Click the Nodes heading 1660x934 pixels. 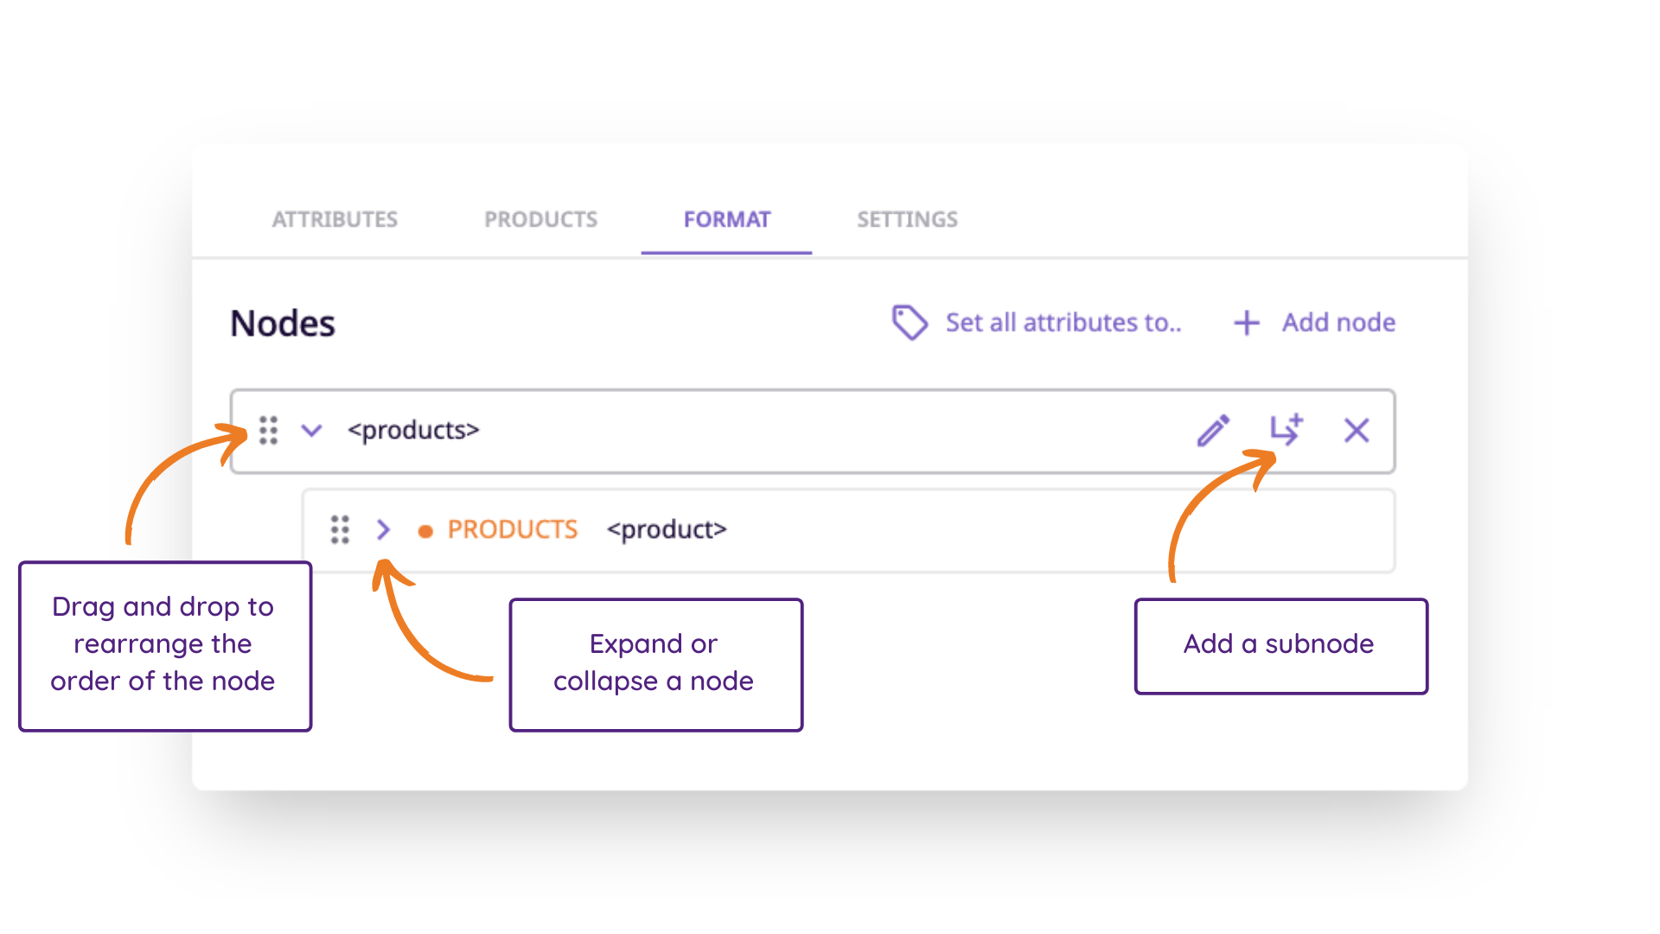coord(283,323)
